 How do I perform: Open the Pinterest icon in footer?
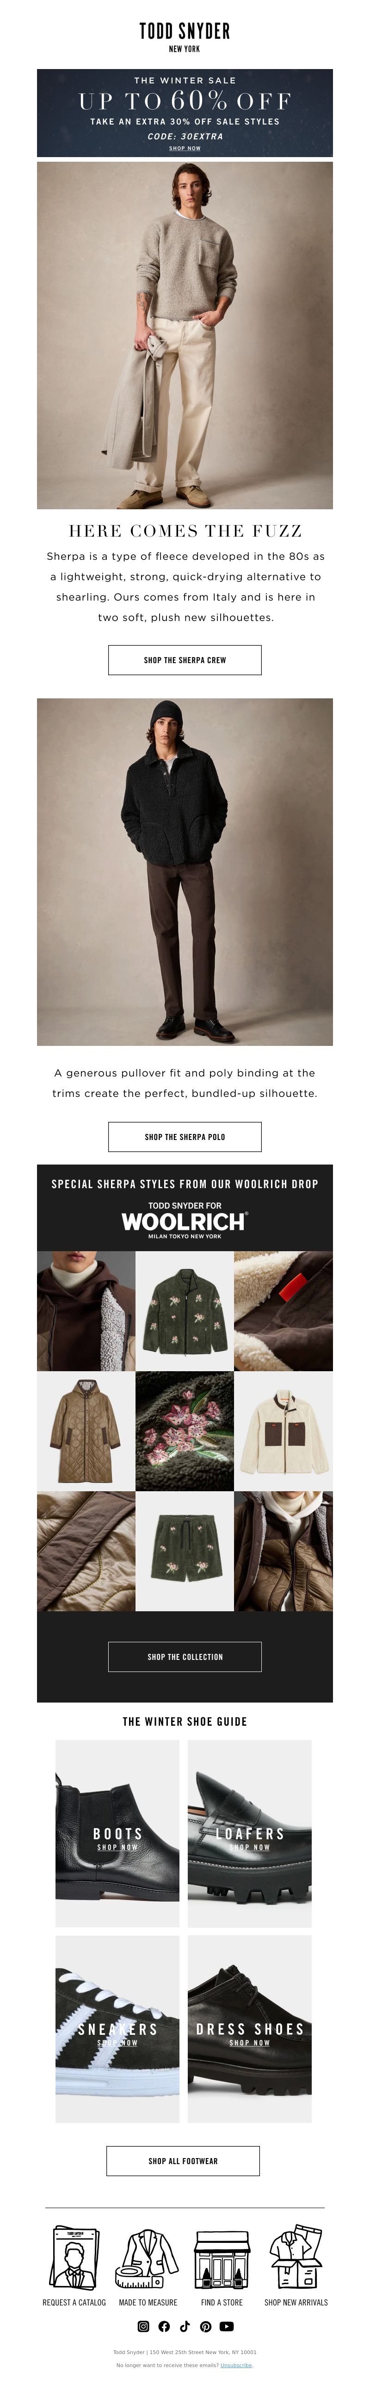pyautogui.click(x=205, y=2326)
